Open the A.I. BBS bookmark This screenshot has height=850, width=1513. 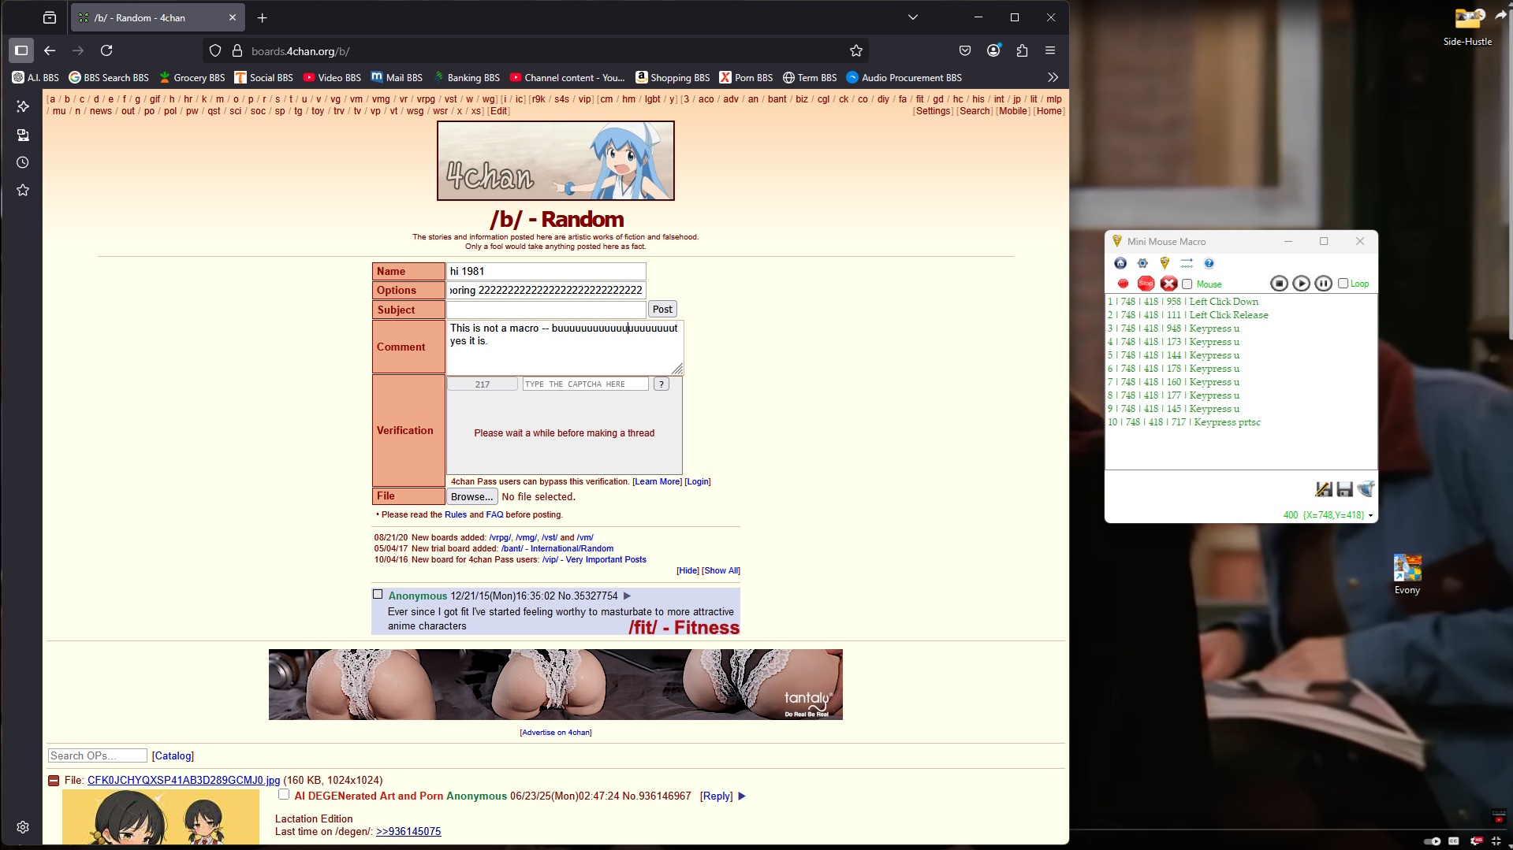[35, 77]
